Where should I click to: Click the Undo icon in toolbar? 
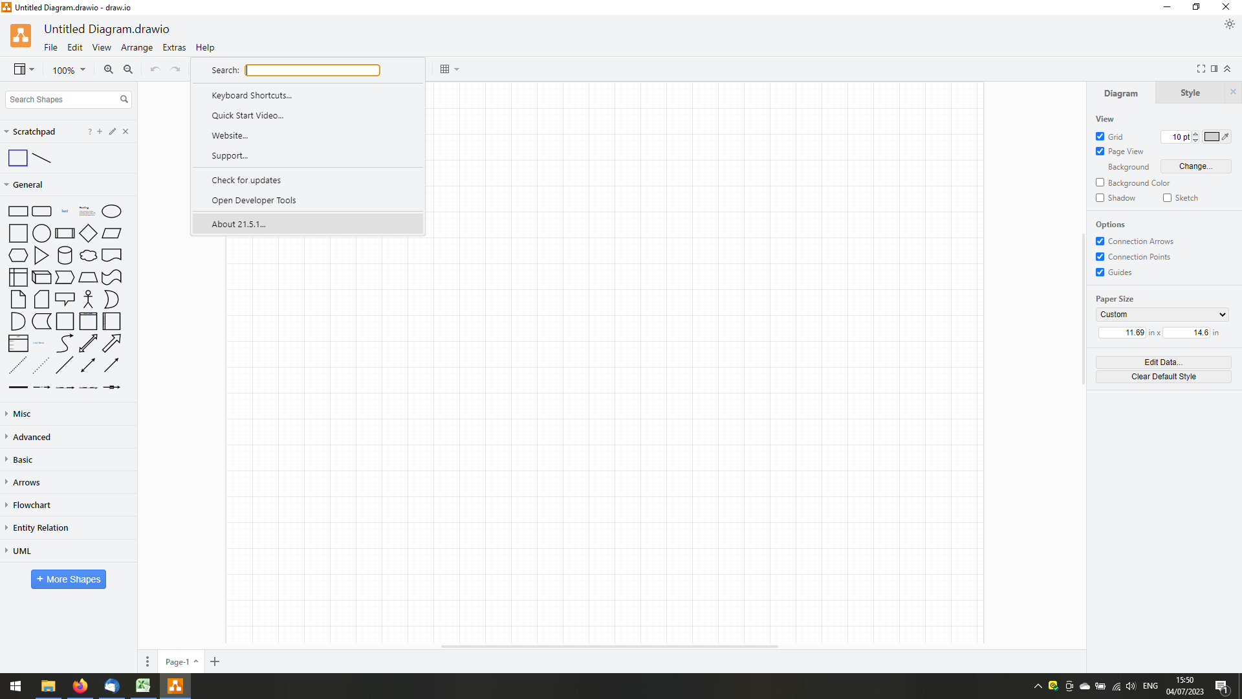click(x=155, y=69)
